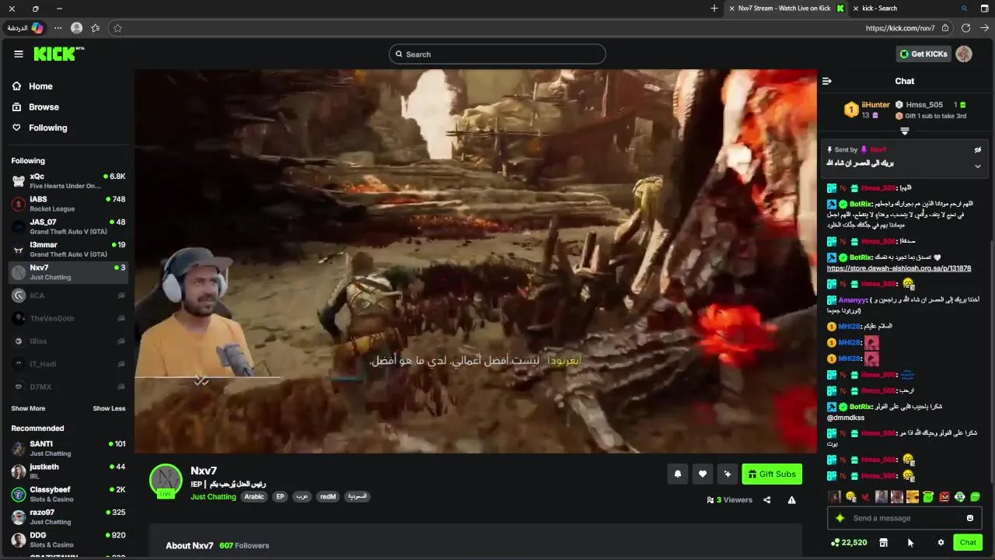Open offline channel D7MX
Viewport: 995px width, 560px height.
click(x=68, y=387)
